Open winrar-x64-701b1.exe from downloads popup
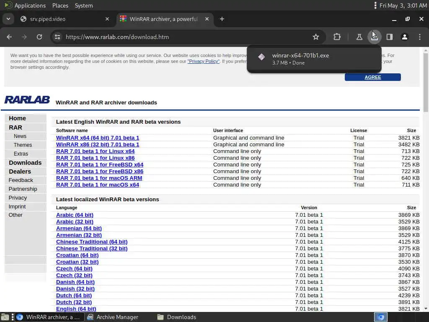Screen dimensions: 429x322 (x=313, y=59)
